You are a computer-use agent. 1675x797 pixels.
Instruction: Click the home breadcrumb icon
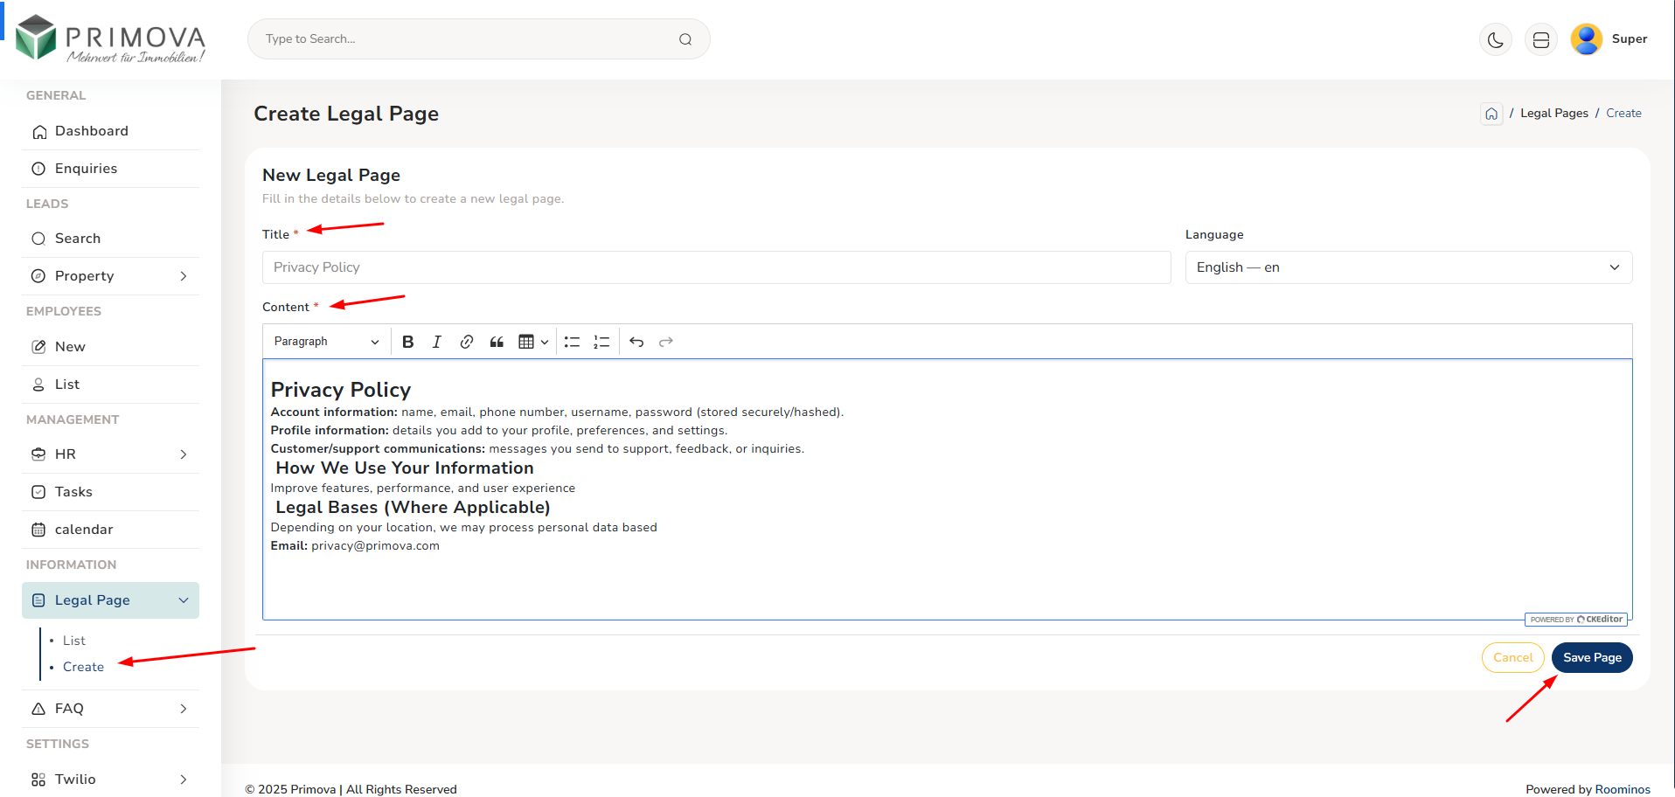tap(1491, 114)
